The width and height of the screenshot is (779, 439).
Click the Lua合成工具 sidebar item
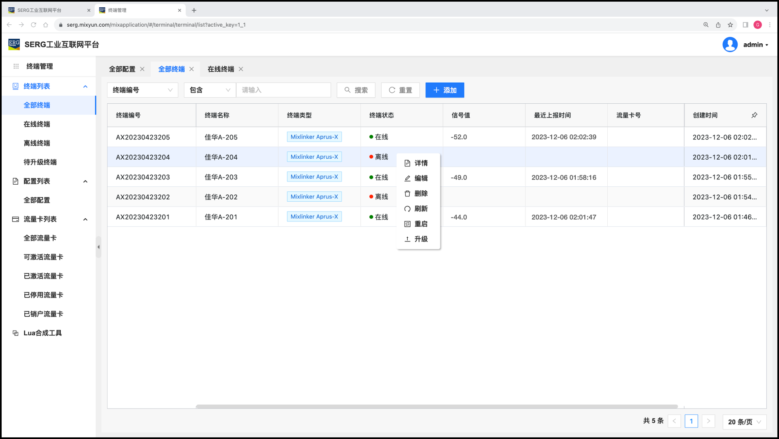click(43, 333)
